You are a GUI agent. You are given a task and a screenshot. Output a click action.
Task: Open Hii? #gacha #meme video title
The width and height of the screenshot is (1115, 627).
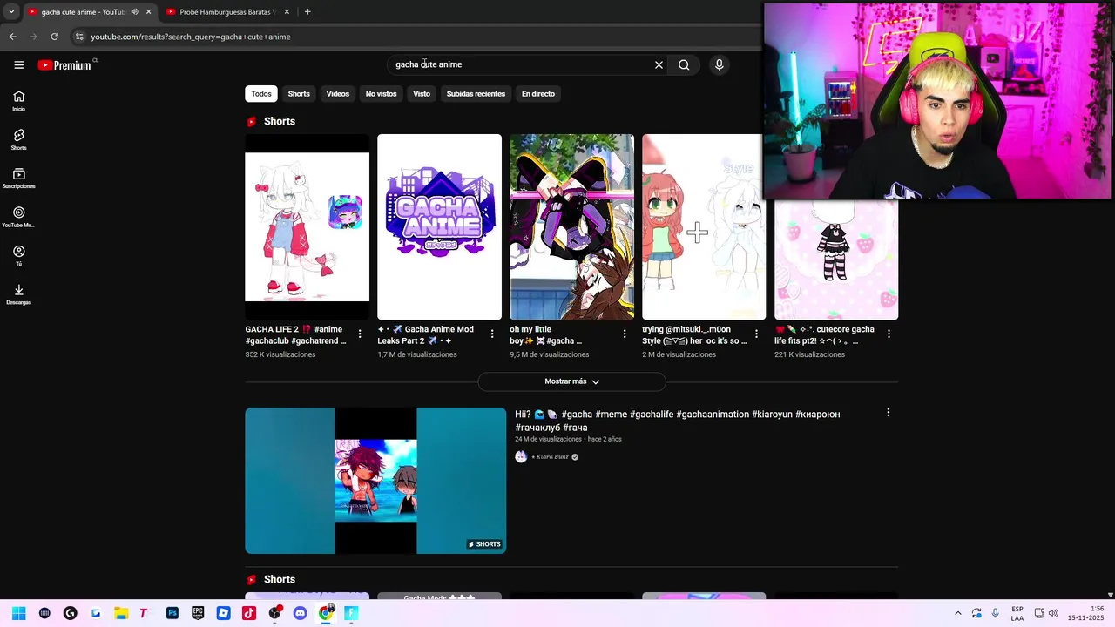click(x=678, y=421)
